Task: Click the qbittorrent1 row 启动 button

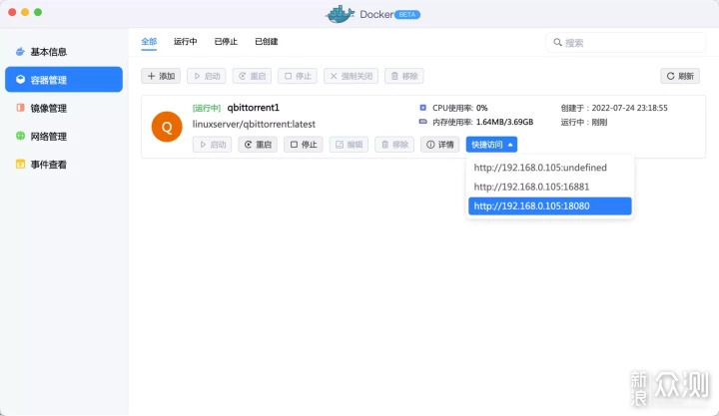Action: (x=213, y=145)
